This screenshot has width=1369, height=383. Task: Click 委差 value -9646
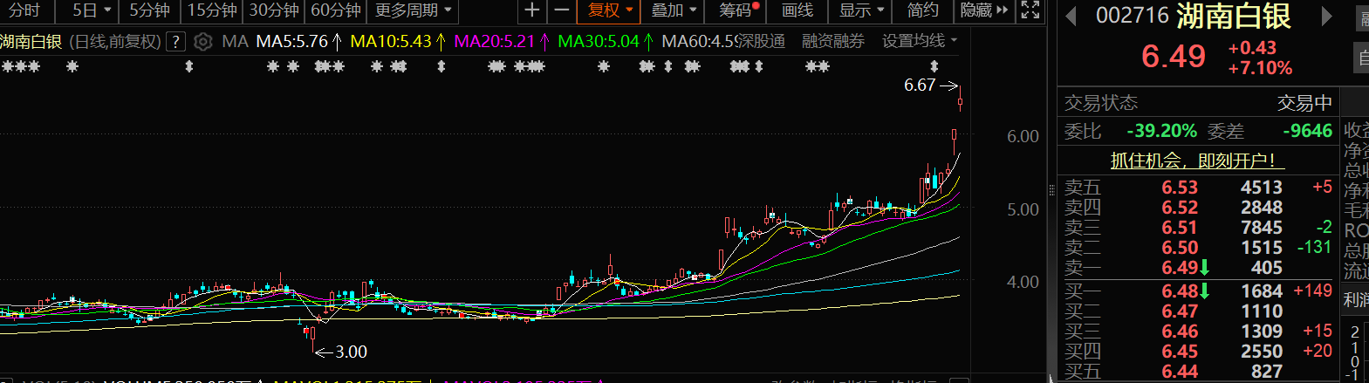pyautogui.click(x=1307, y=131)
